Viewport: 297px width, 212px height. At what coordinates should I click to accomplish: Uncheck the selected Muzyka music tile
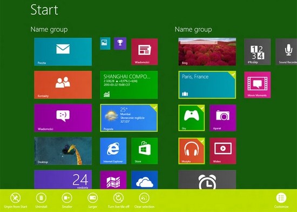point(192,151)
